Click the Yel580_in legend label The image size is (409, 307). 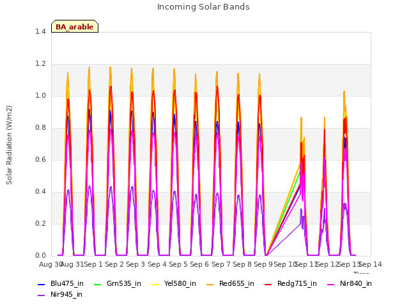(180, 283)
